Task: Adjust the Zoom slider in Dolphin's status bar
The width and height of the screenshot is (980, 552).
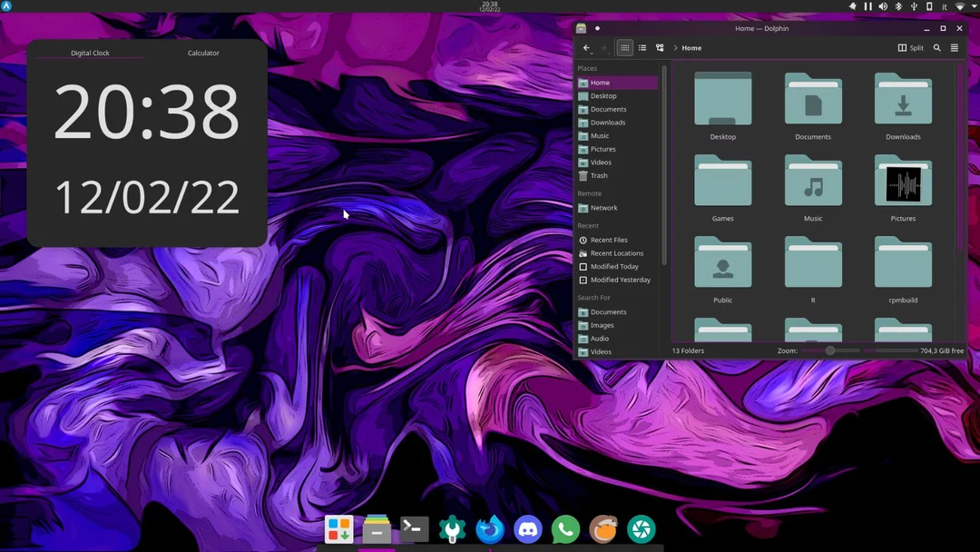Action: 828,350
